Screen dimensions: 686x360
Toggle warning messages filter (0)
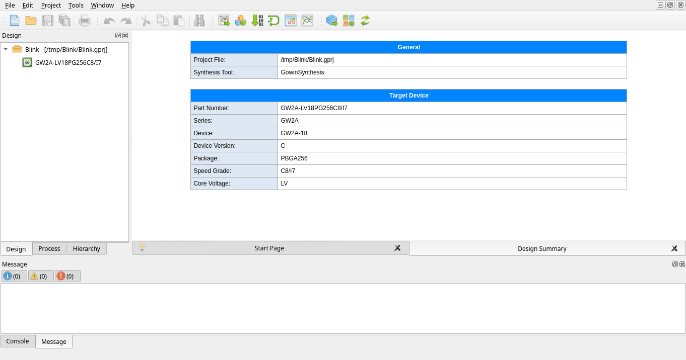(41, 276)
